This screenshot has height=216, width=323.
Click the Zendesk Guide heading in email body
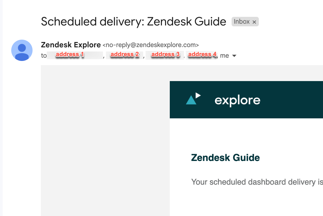[225, 158]
